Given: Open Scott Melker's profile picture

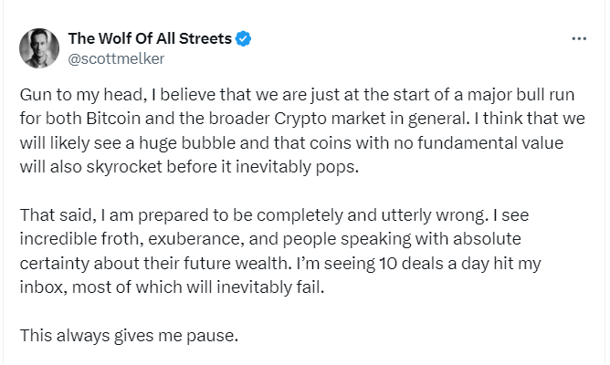Looking at the screenshot, I should coord(39,48).
